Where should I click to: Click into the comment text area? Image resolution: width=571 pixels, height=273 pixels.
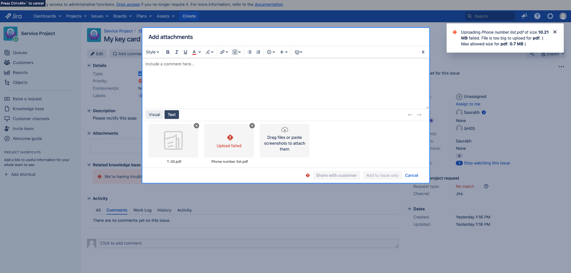coord(285,83)
